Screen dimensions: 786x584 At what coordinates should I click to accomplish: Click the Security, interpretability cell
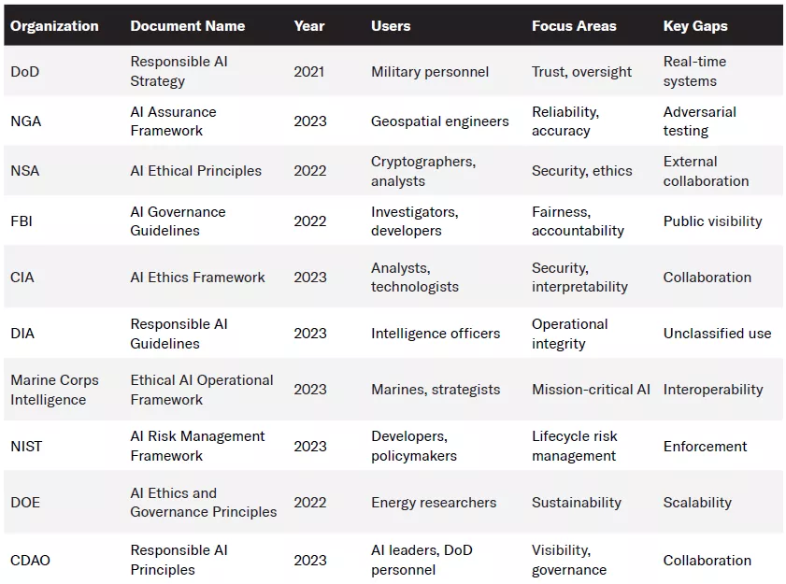(x=579, y=278)
